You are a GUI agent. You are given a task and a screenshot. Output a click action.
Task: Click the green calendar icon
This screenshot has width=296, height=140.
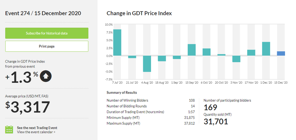click(x=9, y=130)
